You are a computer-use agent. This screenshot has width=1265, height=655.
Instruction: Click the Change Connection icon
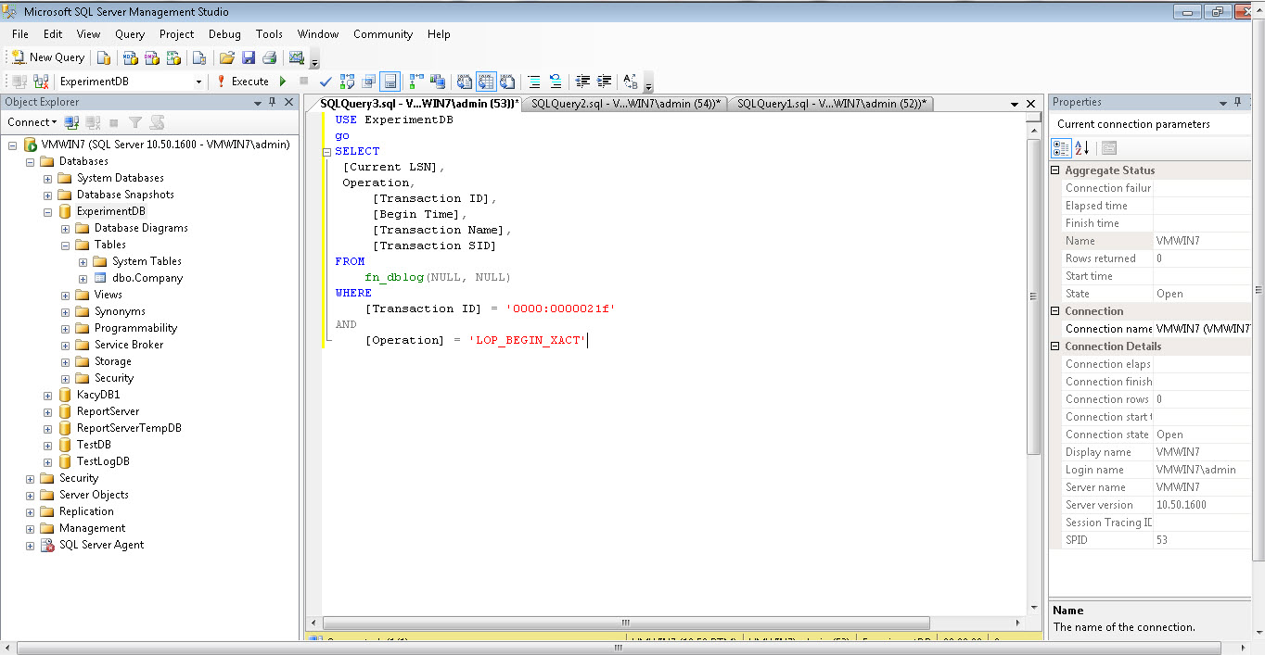[41, 82]
